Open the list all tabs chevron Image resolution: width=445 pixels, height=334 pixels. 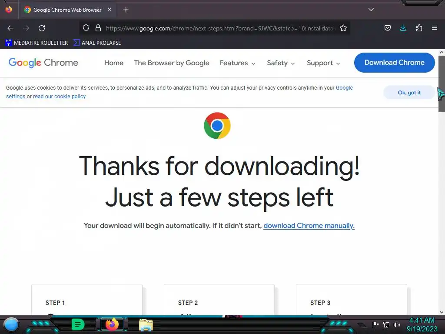pyautogui.click(x=371, y=10)
